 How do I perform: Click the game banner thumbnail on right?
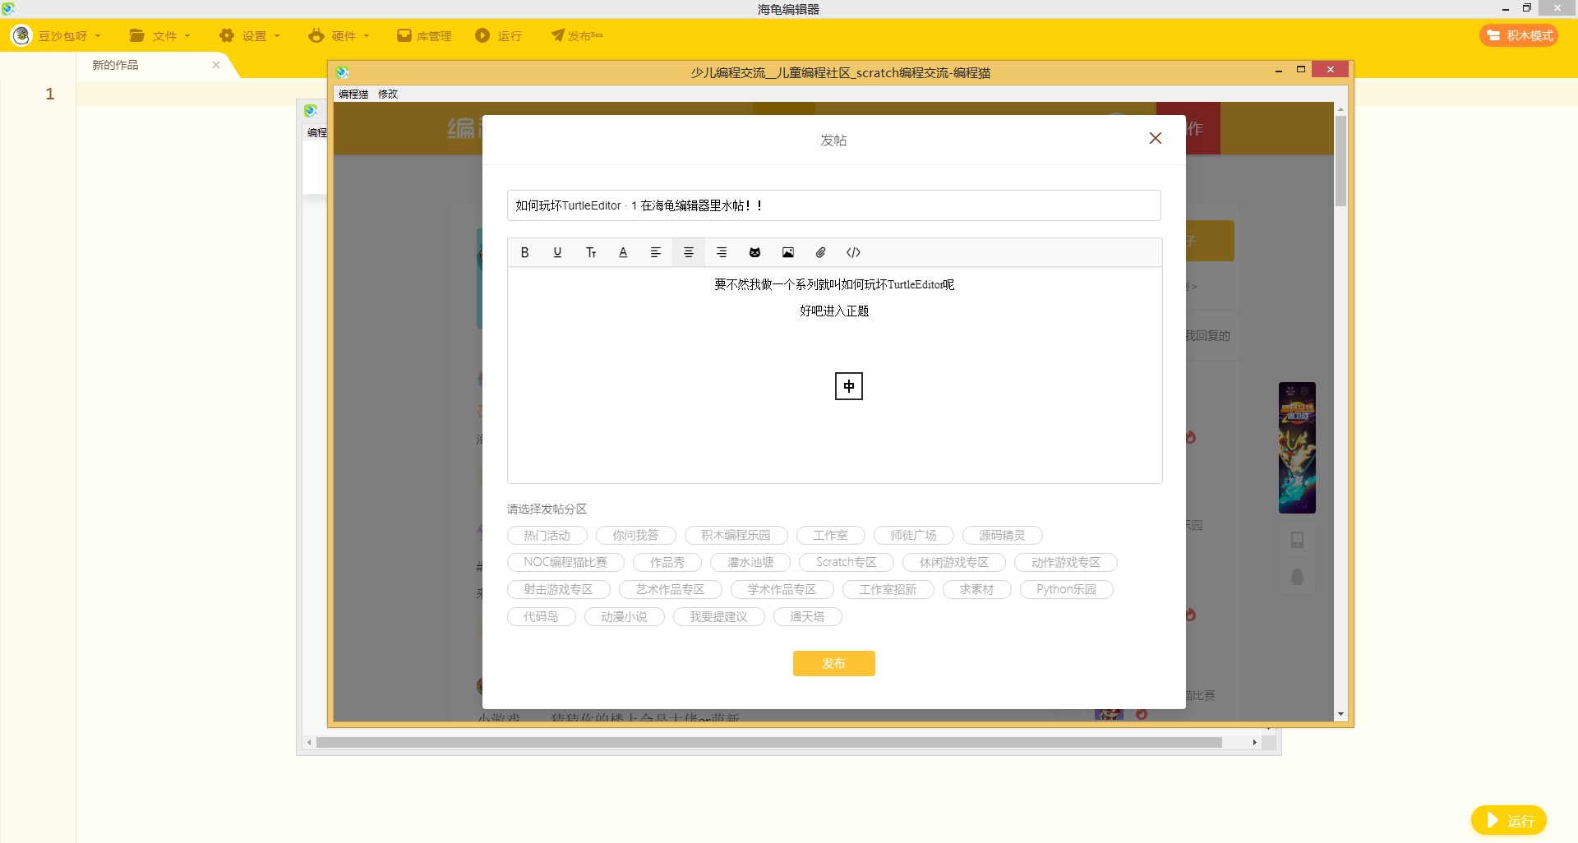tap(1297, 448)
